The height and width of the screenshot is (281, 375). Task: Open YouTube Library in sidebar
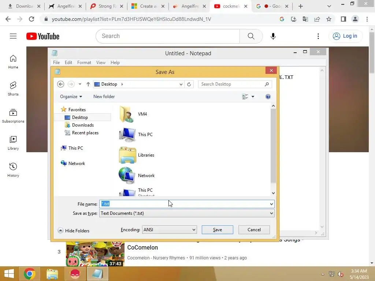click(13, 143)
